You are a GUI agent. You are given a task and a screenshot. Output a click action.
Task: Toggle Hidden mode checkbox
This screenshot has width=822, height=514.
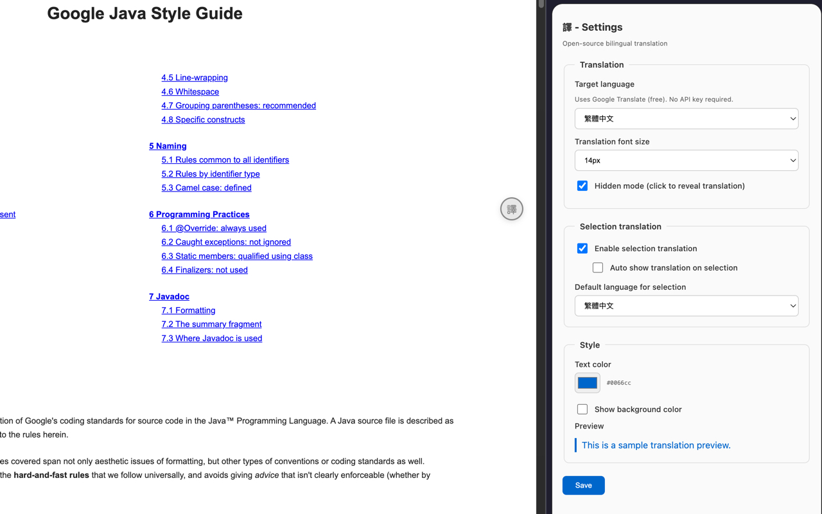[582, 186]
